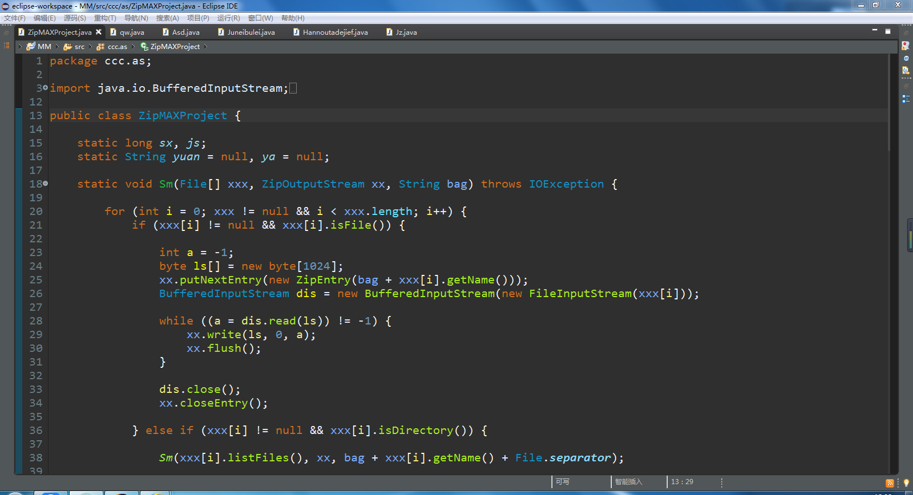Click the status bar drag handle dots

[722, 482]
